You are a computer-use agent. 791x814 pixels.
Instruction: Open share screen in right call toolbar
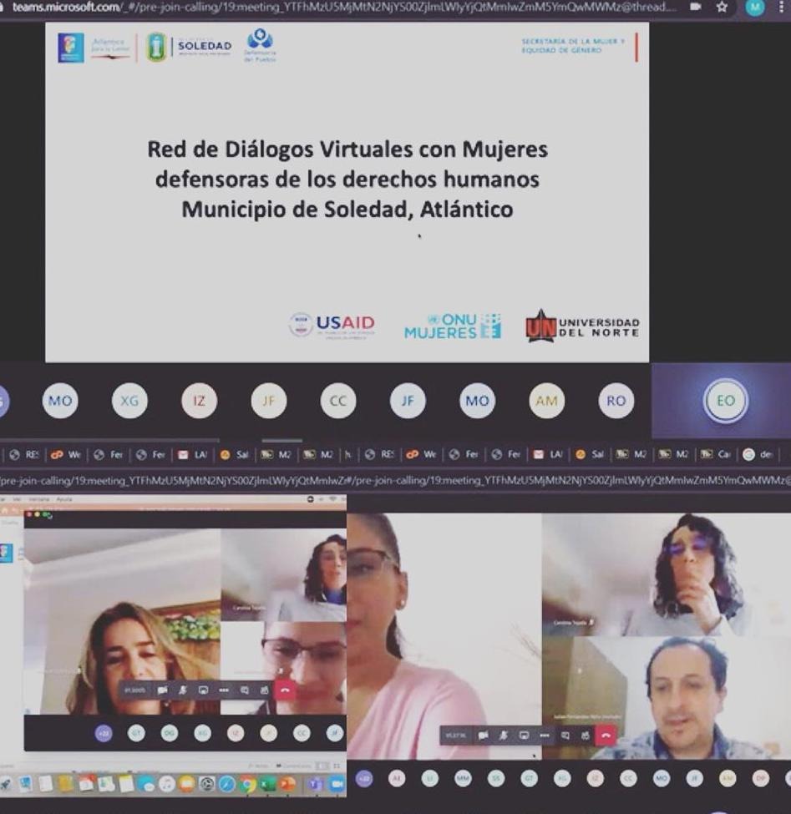point(524,736)
